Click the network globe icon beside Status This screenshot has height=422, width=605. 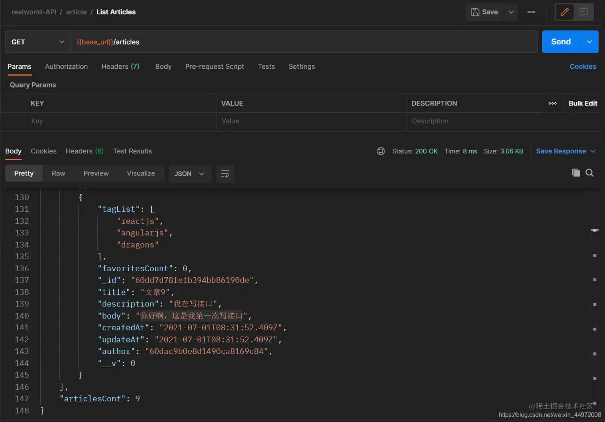381,151
